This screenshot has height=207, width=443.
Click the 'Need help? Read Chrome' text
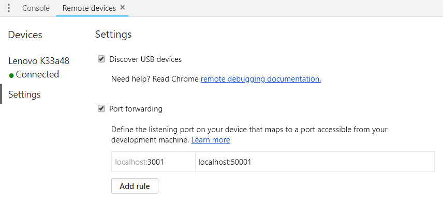click(x=155, y=79)
